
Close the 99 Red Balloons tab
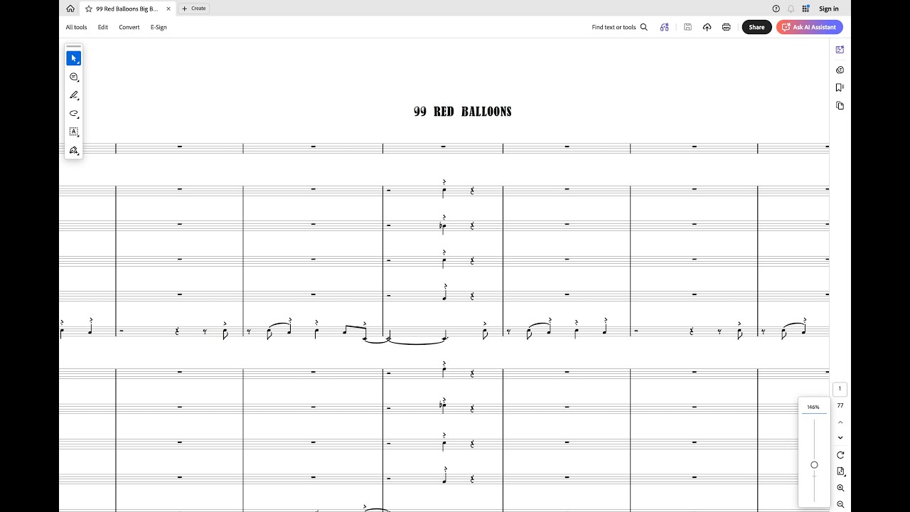click(168, 9)
